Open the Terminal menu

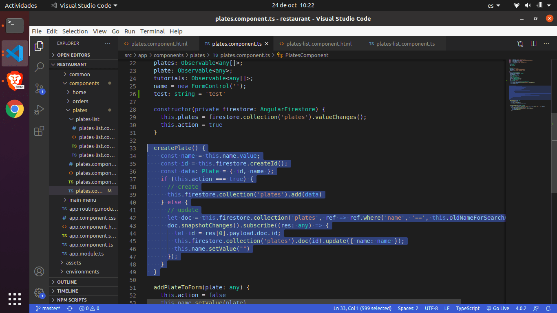[x=152, y=31]
